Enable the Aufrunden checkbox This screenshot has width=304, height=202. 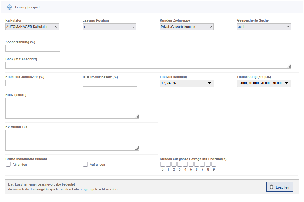85,164
